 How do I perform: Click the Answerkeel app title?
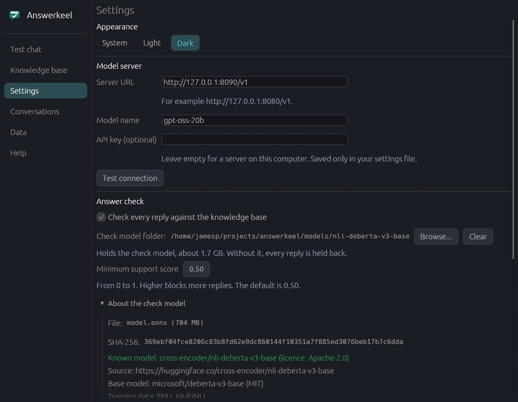coord(50,15)
